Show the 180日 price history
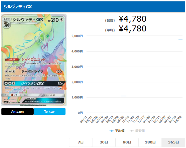The width and height of the screenshot is (186, 148). pos(150,142)
